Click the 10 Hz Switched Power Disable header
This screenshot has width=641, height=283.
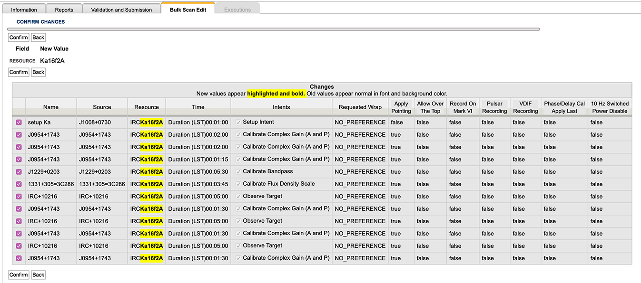click(610, 107)
